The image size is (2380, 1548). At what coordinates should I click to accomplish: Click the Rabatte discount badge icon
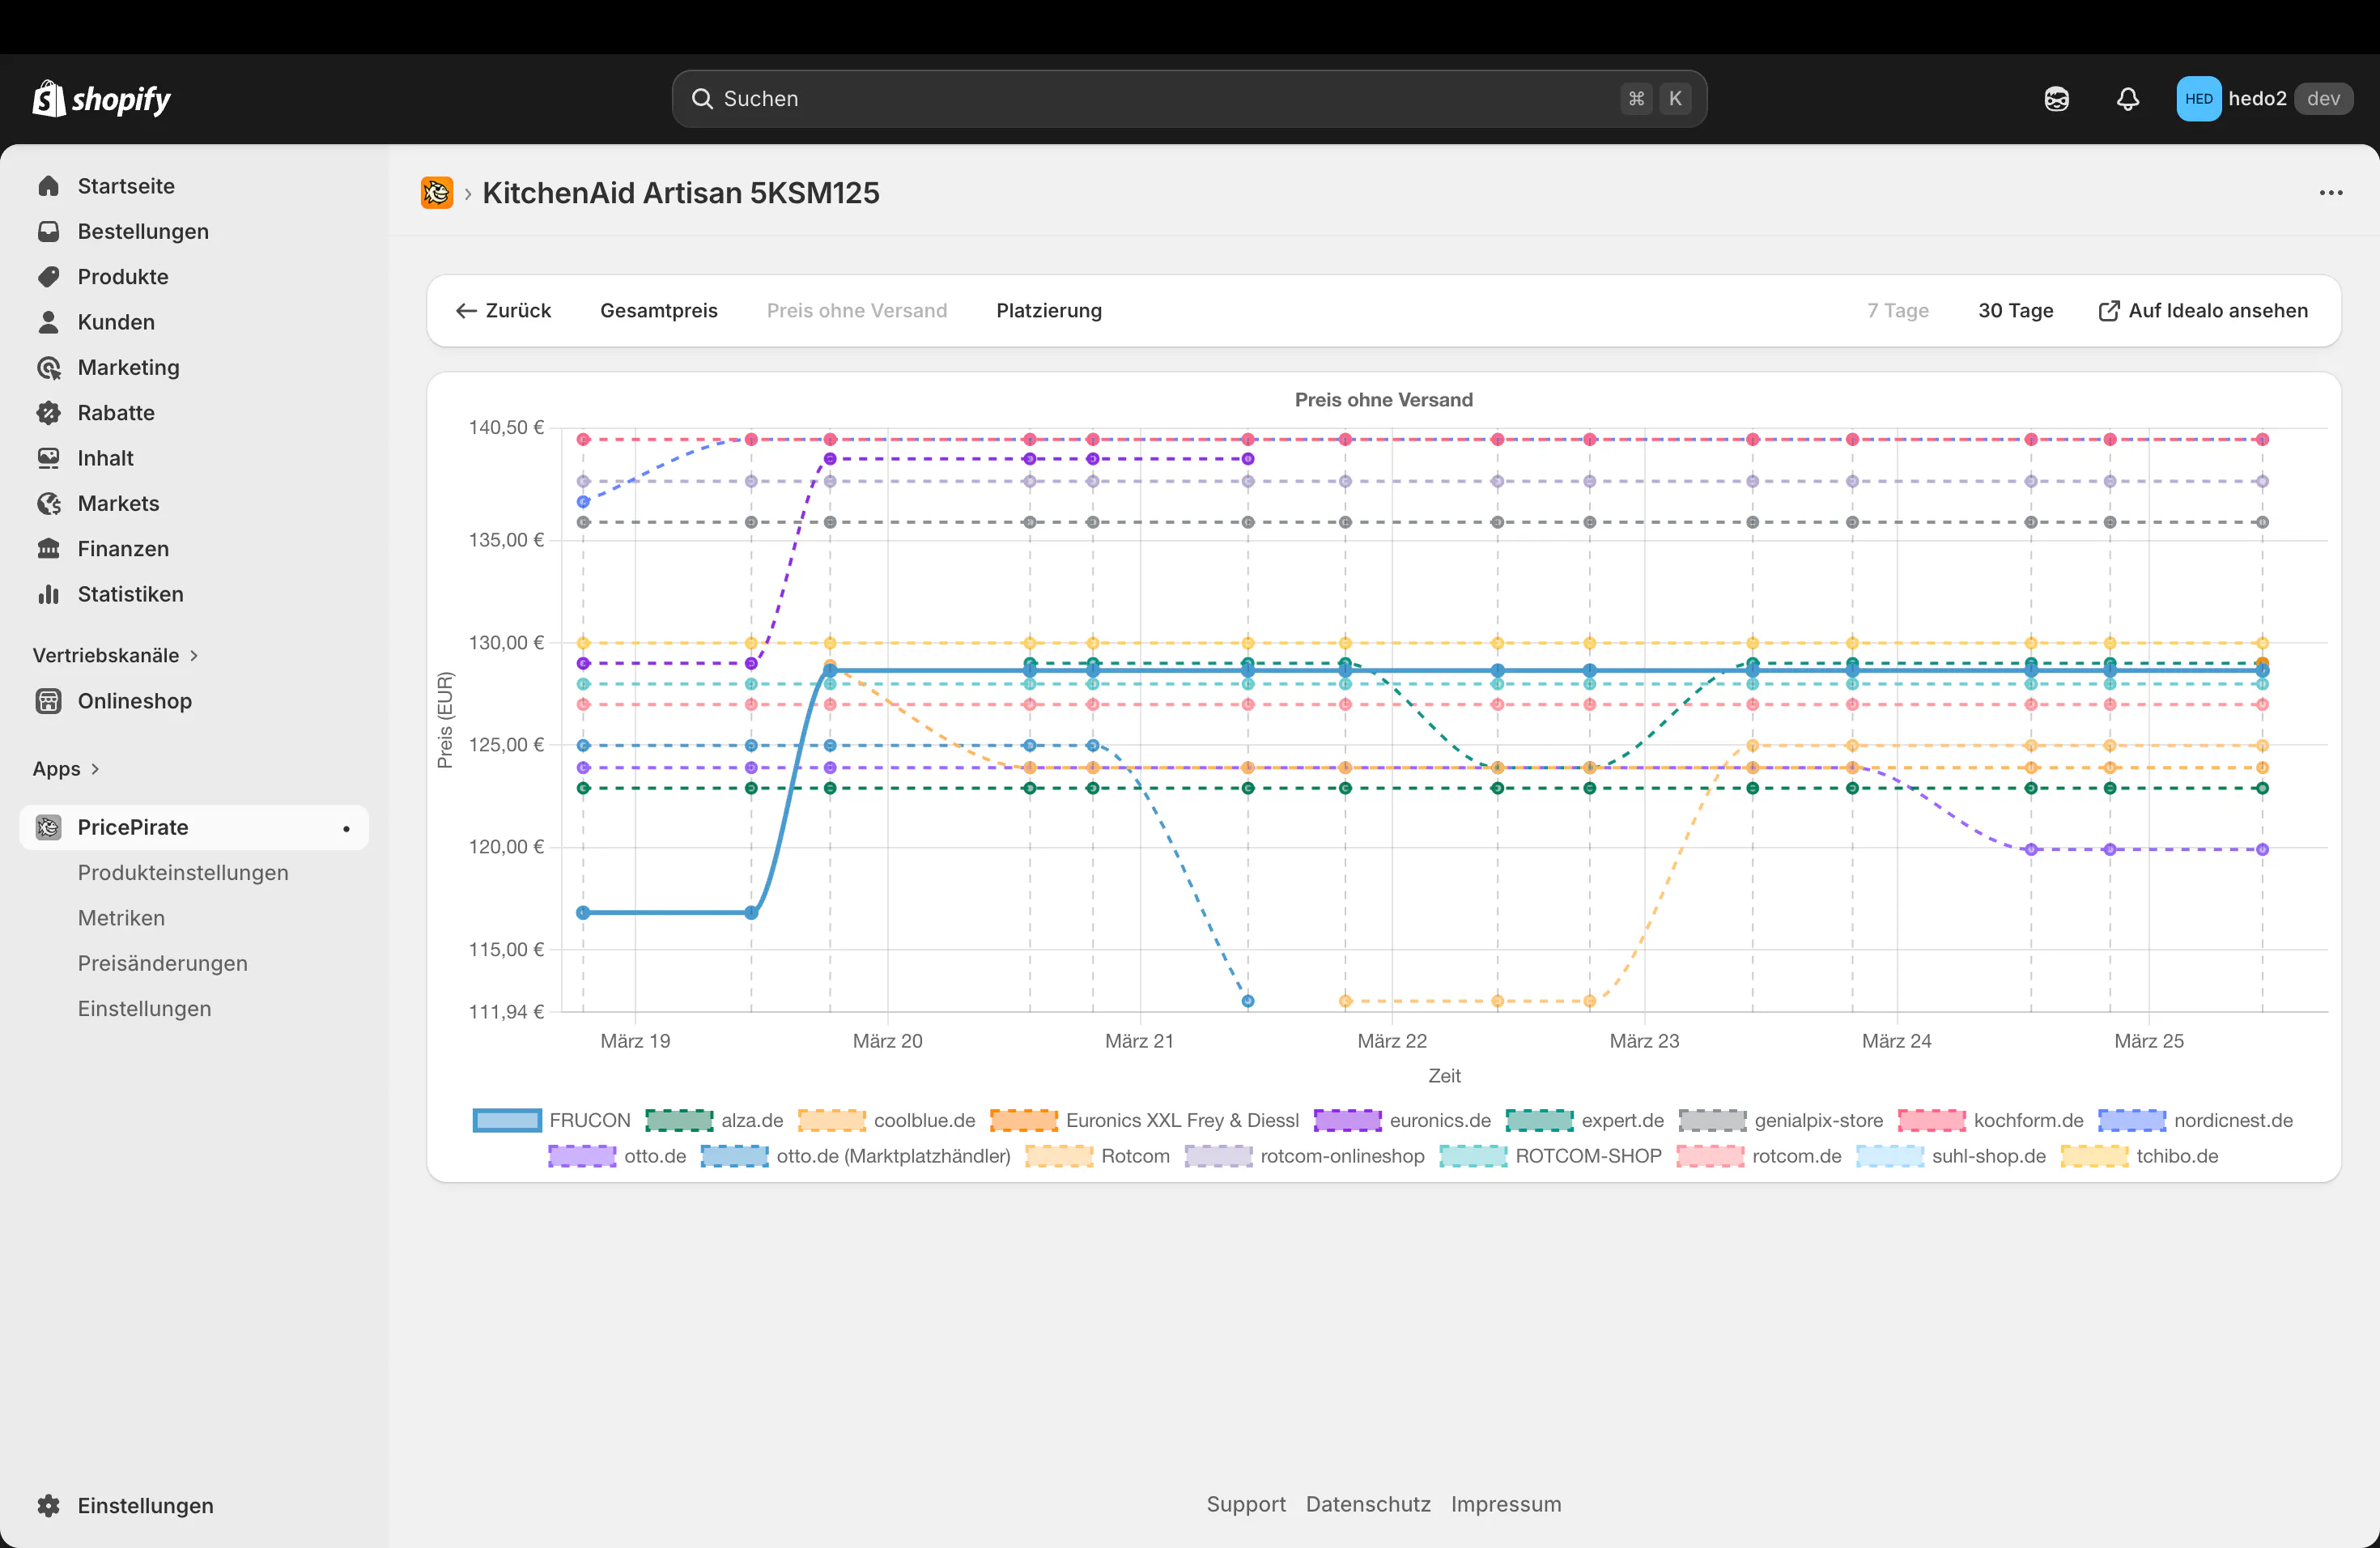point(48,413)
